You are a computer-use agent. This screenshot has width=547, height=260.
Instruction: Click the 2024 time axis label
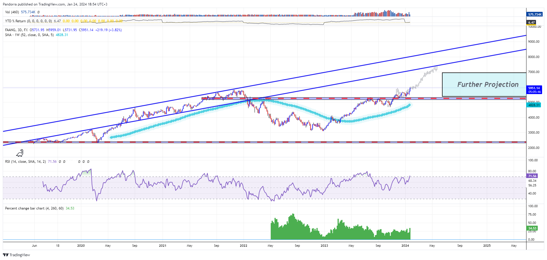click(405, 246)
